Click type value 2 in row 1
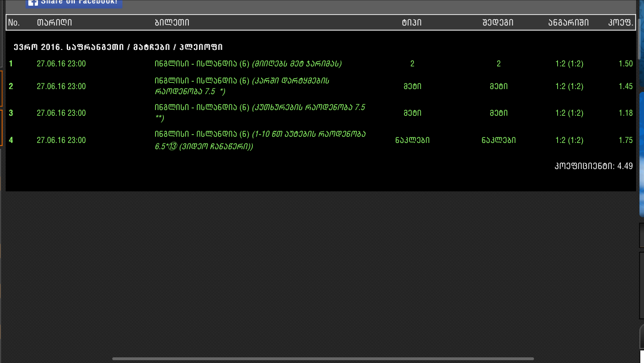 [412, 64]
